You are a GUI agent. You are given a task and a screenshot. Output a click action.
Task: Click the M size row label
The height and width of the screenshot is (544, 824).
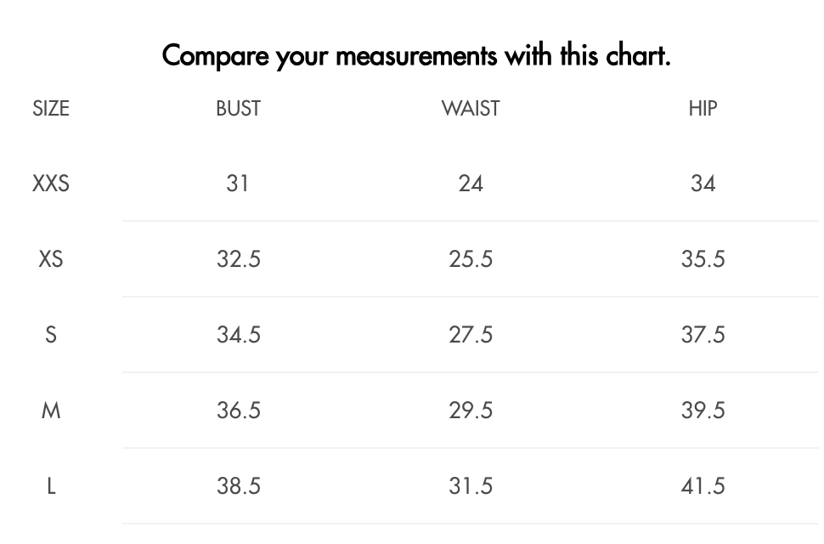[51, 411]
